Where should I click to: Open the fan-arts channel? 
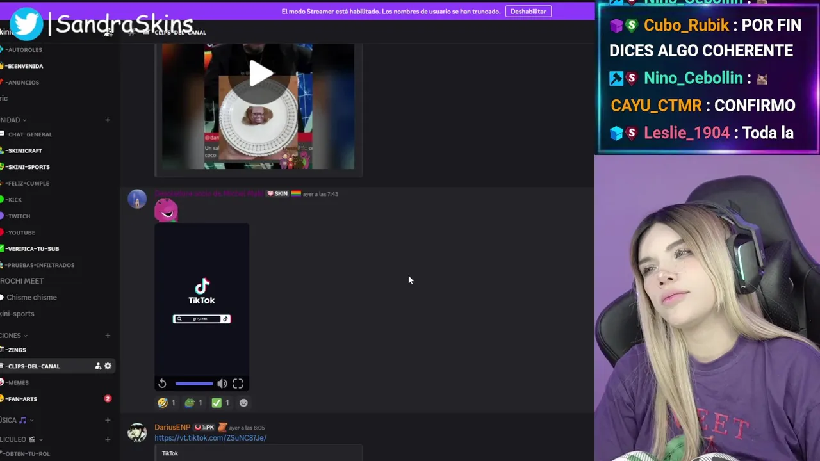(x=22, y=399)
